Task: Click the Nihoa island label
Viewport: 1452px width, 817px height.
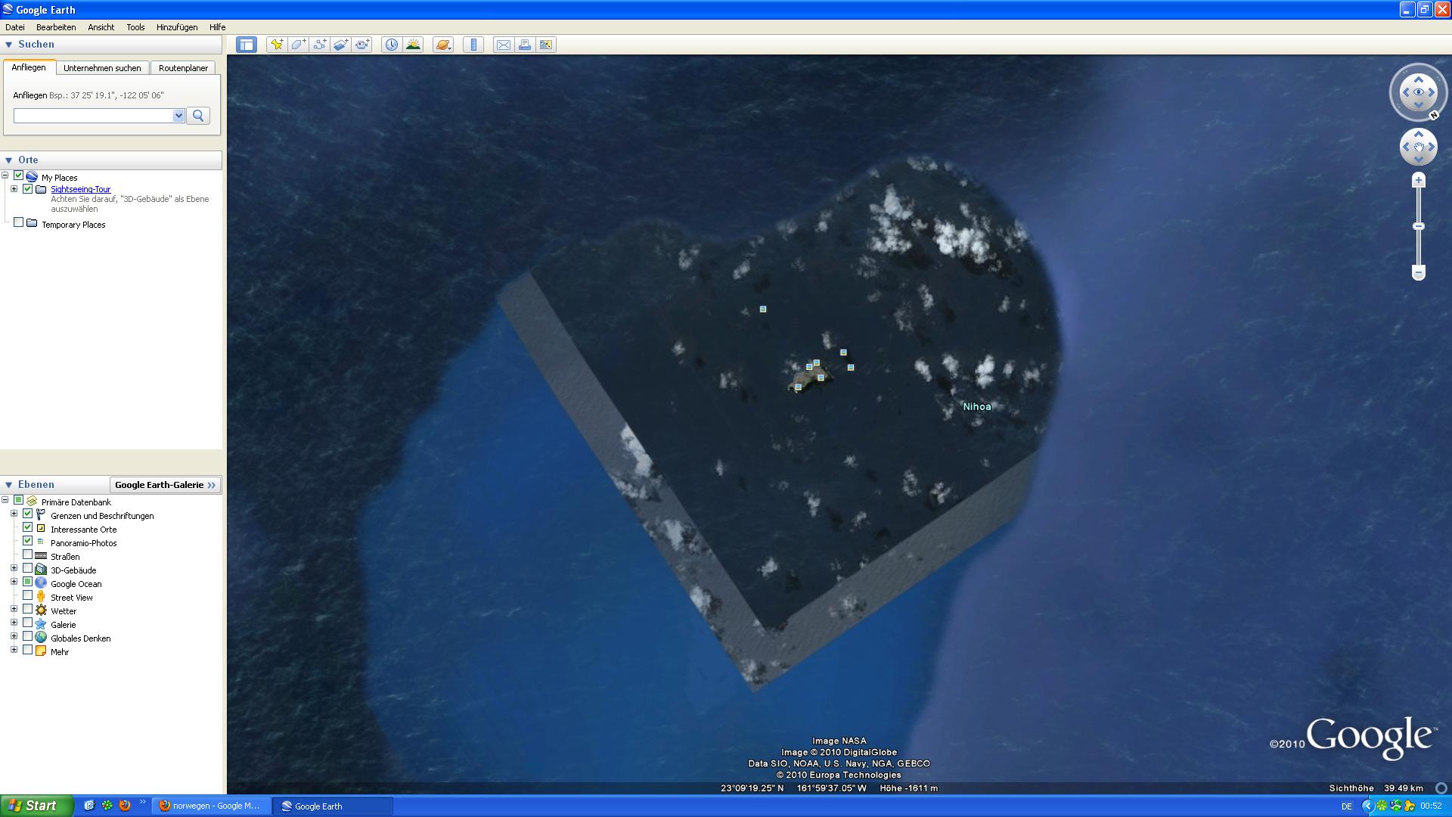Action: point(976,407)
